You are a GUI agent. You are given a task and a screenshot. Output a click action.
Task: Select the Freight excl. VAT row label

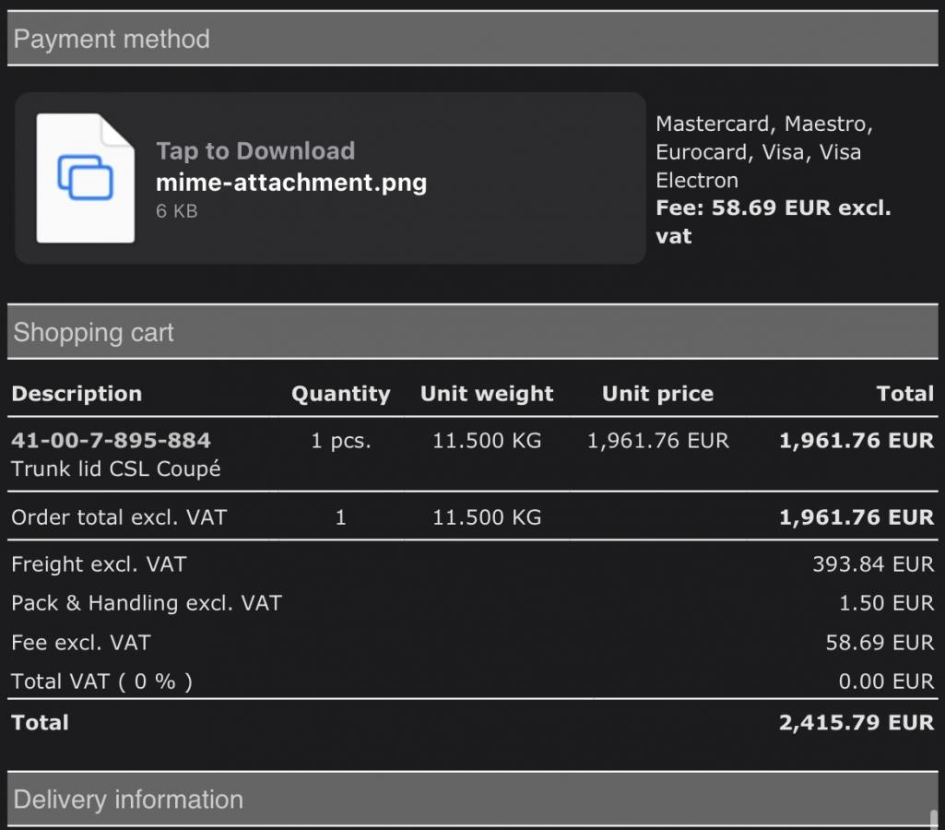tap(99, 563)
